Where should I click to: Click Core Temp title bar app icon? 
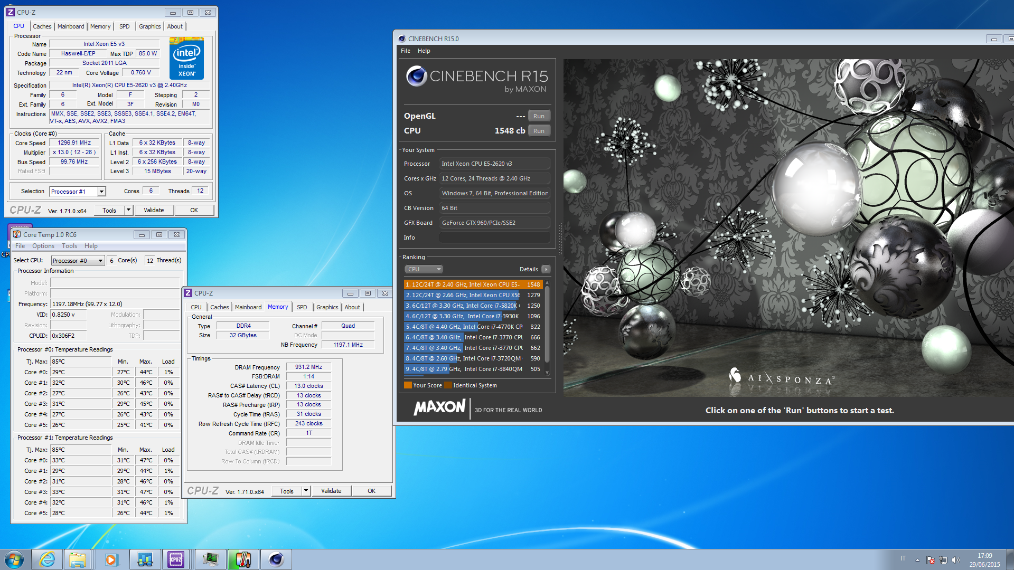[17, 234]
